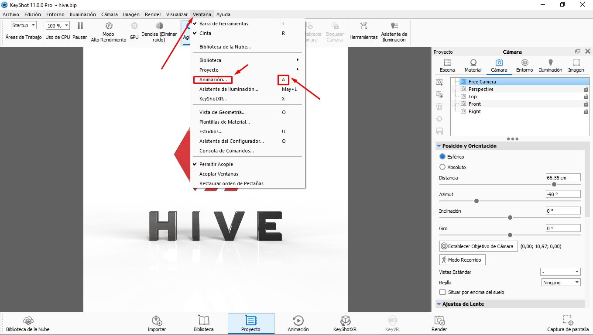This screenshot has width=593, height=335.
Task: Open Biblioteca in bottom bar
Action: tap(204, 324)
